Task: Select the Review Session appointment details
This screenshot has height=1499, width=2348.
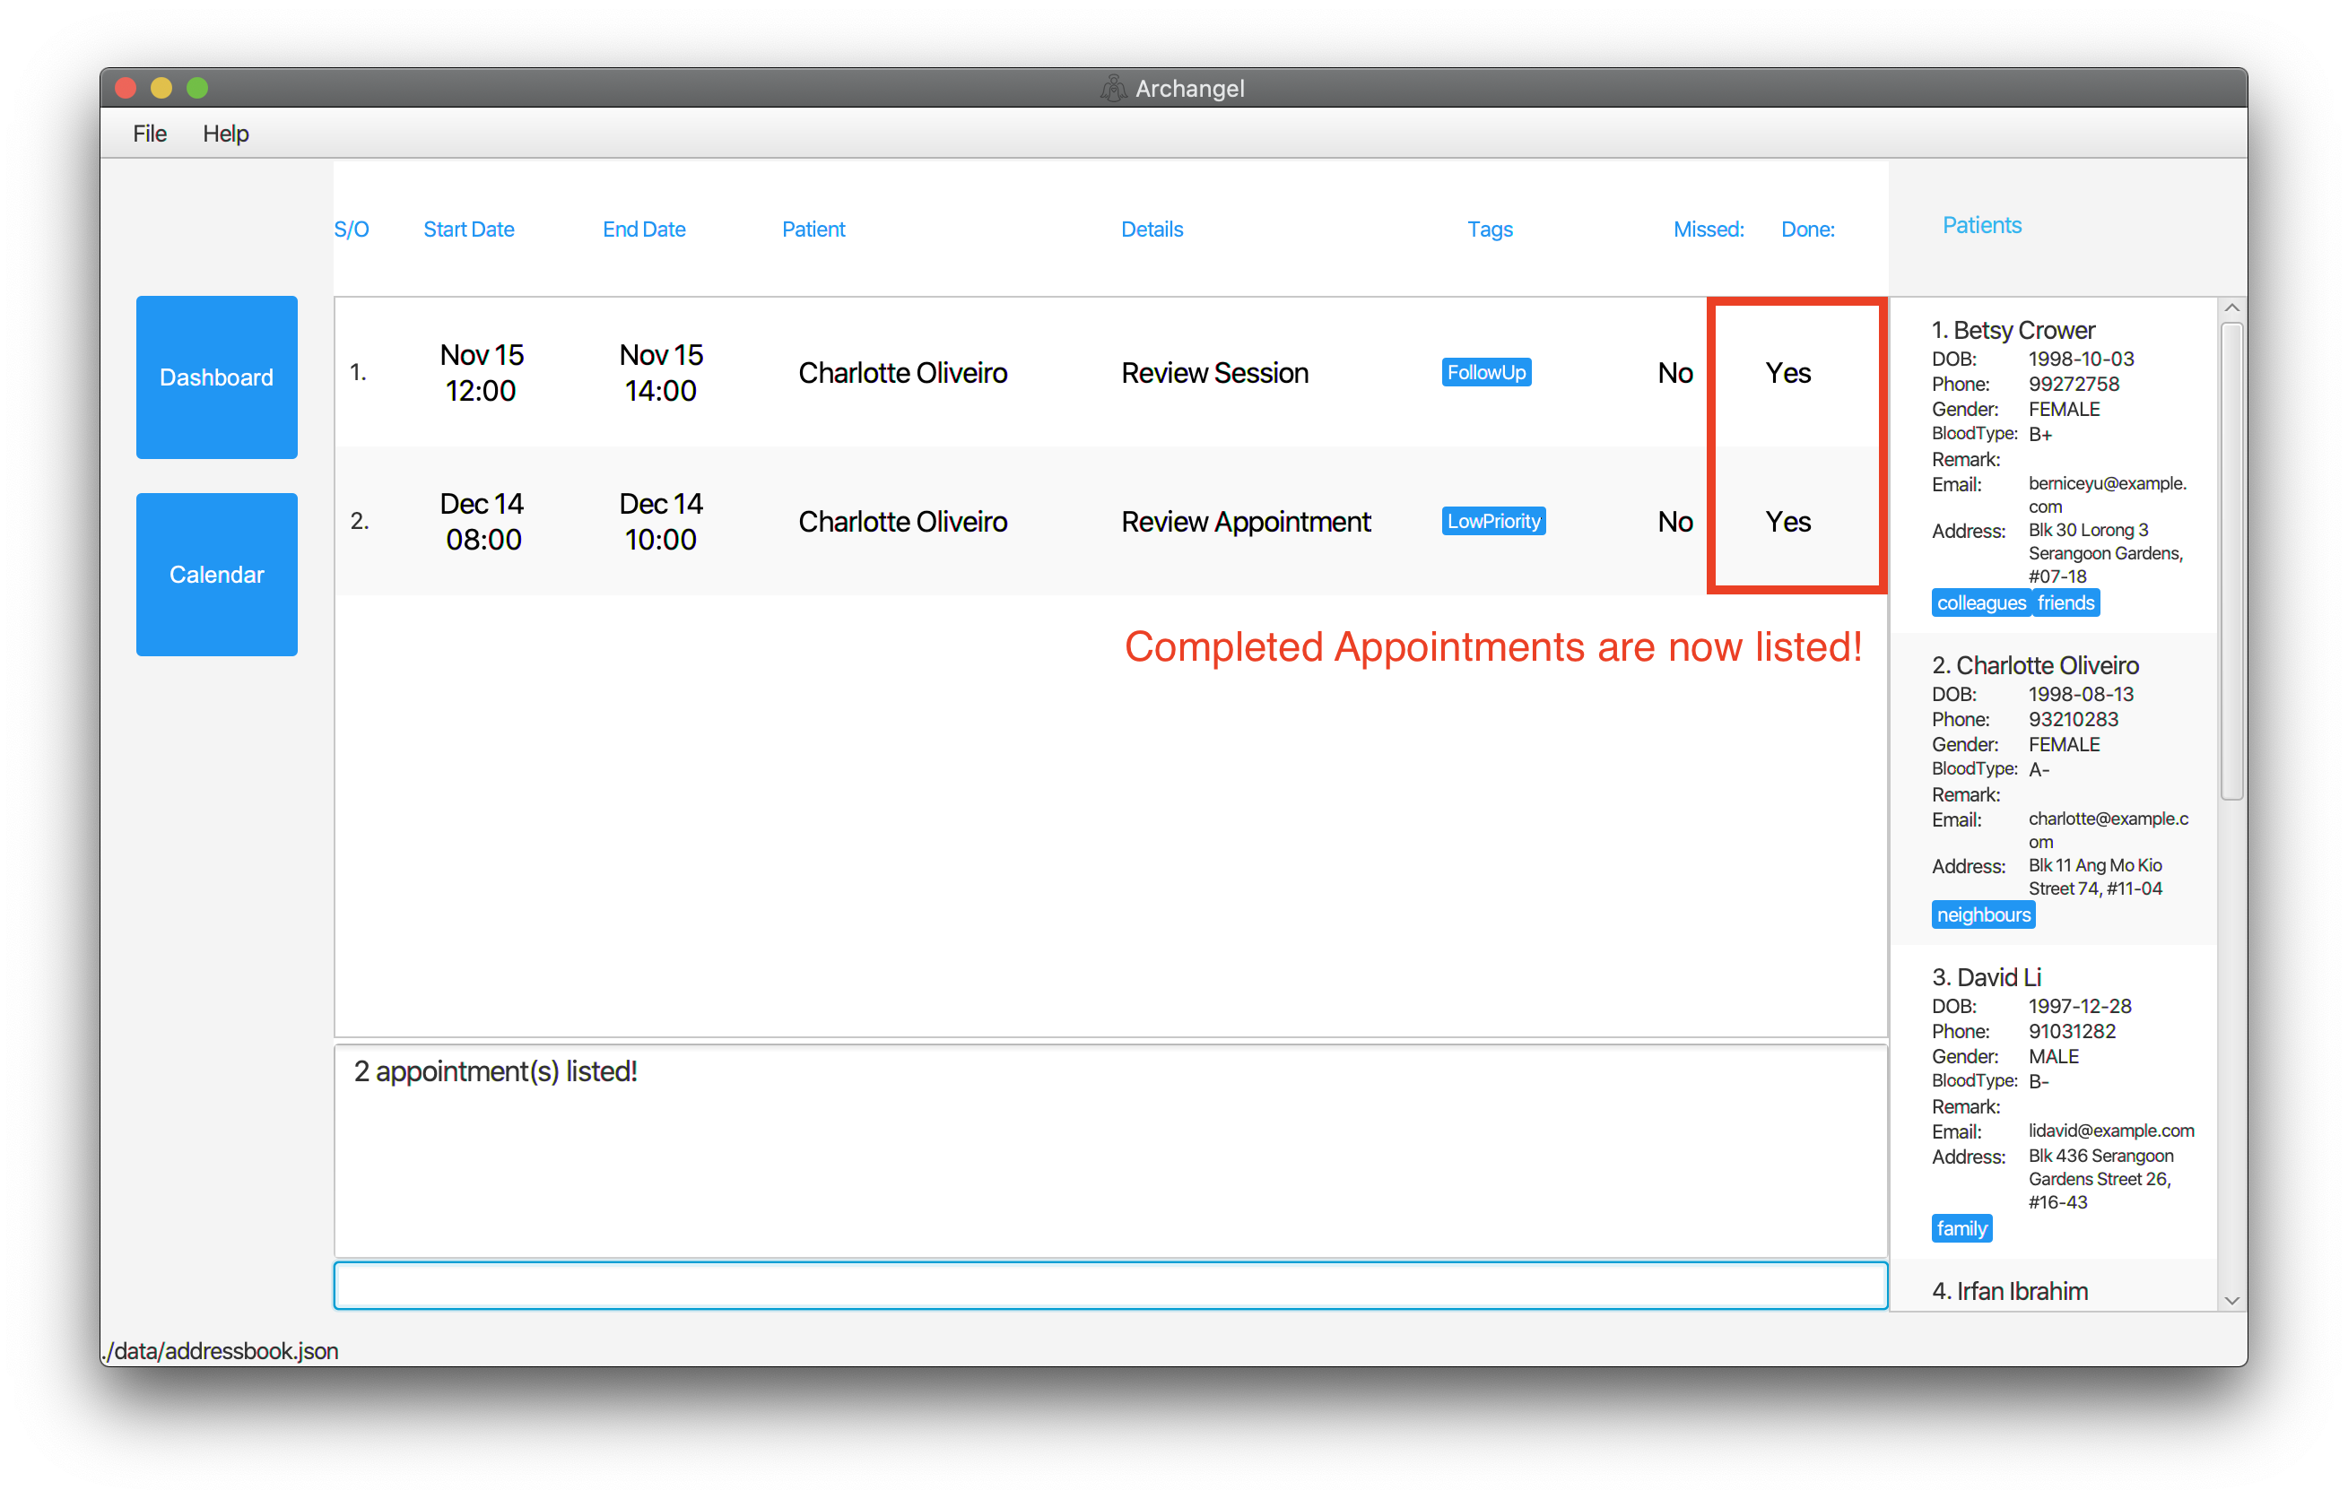Action: (x=1215, y=373)
